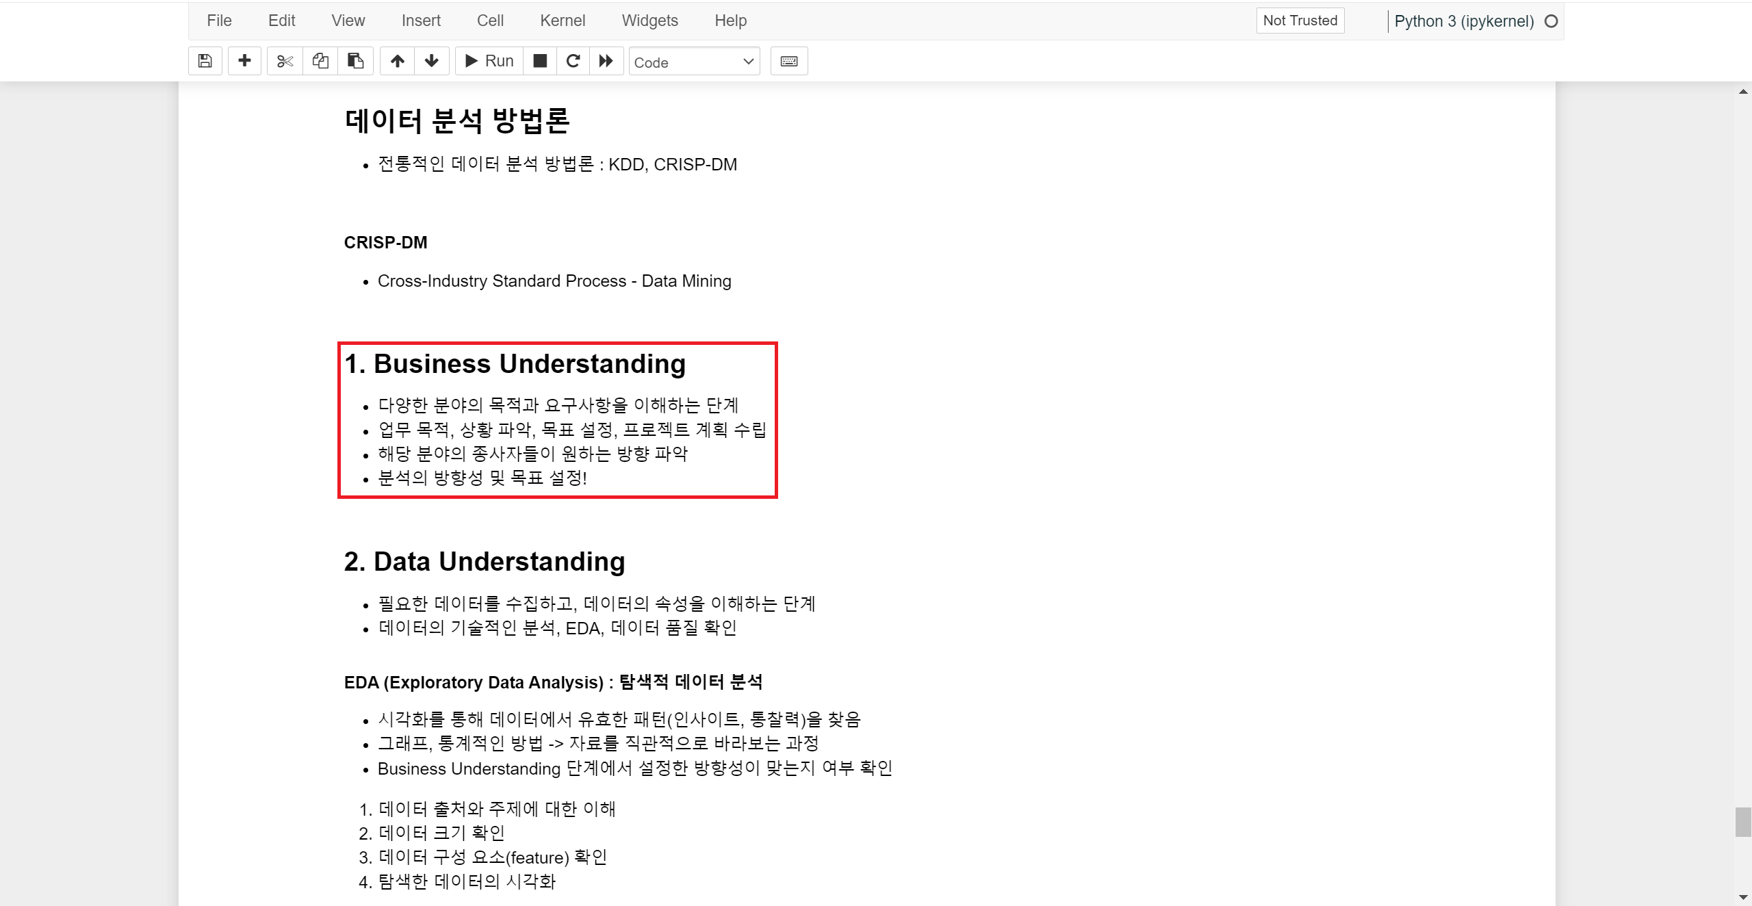
Task: Open the Insert menu
Action: (x=421, y=21)
